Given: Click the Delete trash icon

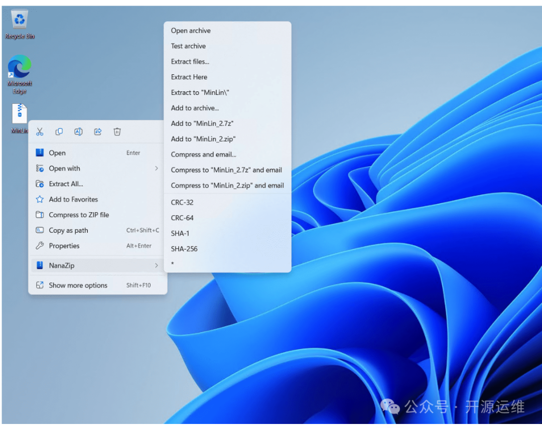Looking at the screenshot, I should (117, 132).
